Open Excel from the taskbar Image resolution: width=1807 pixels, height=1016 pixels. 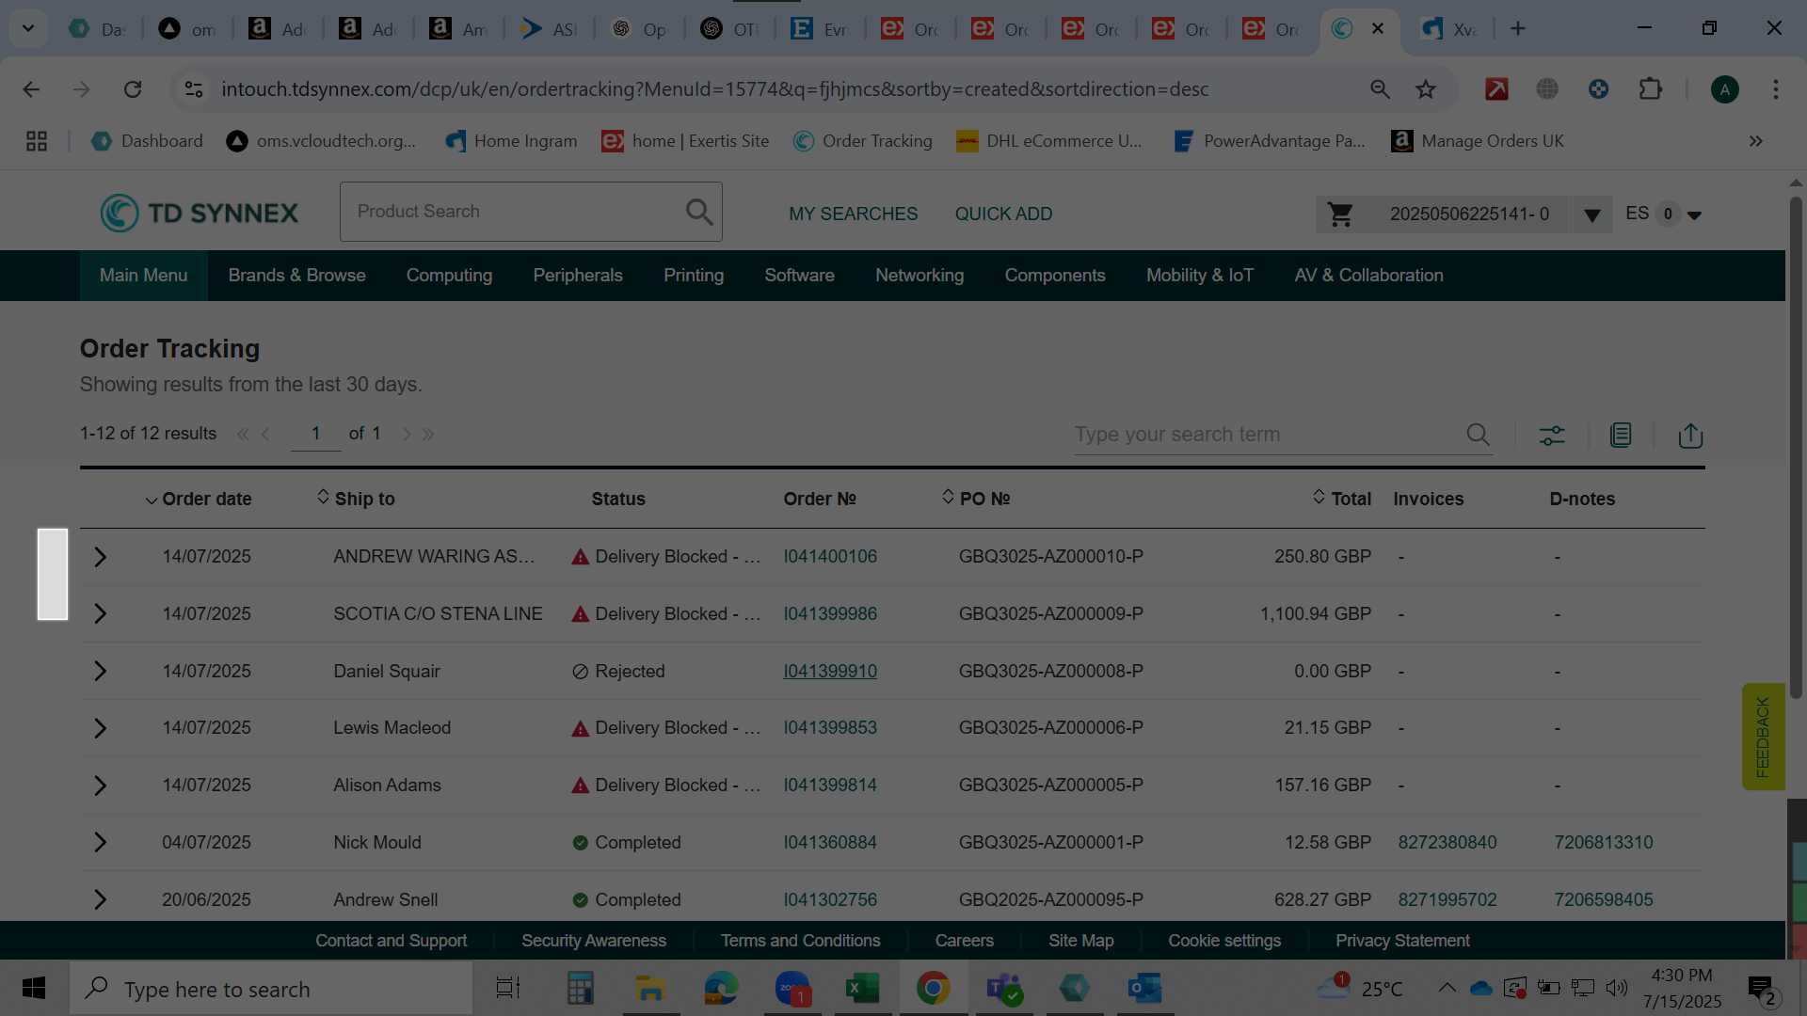[862, 989]
